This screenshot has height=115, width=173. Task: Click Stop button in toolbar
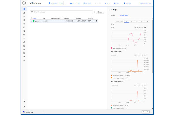[x=108, y=3]
